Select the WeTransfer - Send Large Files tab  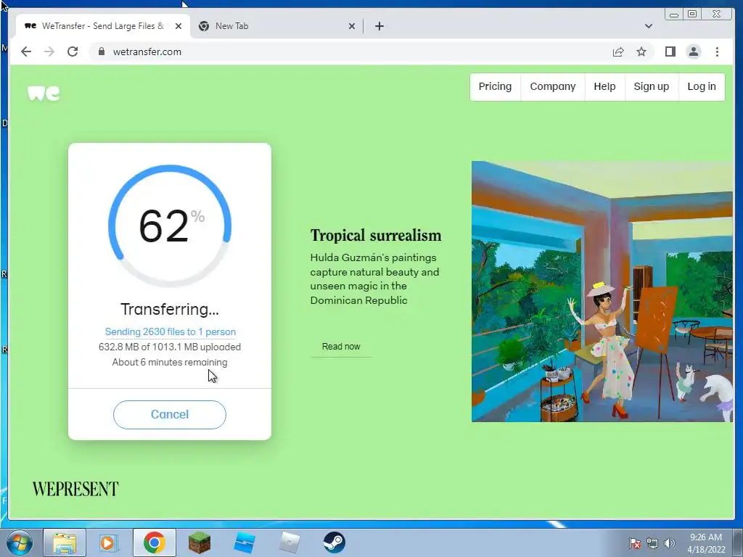(x=103, y=26)
